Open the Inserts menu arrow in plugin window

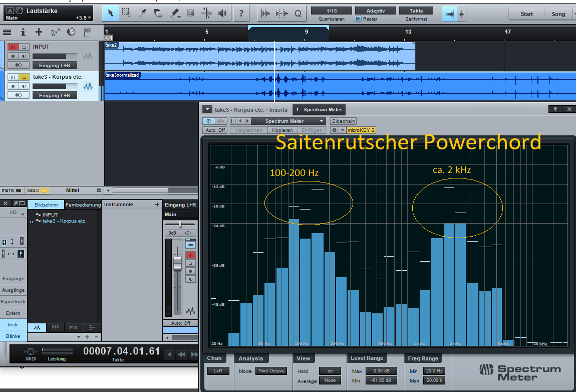[x=207, y=109]
